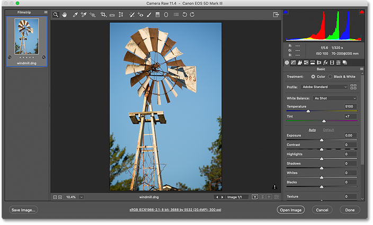The image size is (373, 225).
Task: Select the Zoom tool
Action: 56,15
